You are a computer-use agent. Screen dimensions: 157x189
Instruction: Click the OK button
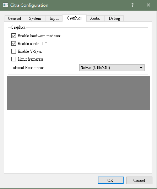tap(110, 180)
